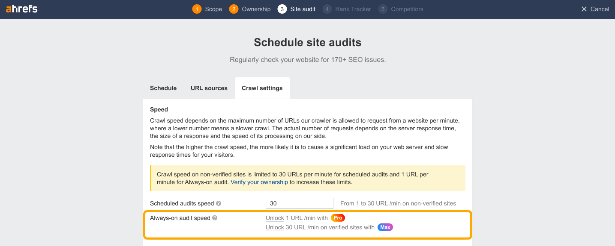Viewport: 615px width, 246px height.
Task: Click the orange Pro badge
Action: point(337,218)
